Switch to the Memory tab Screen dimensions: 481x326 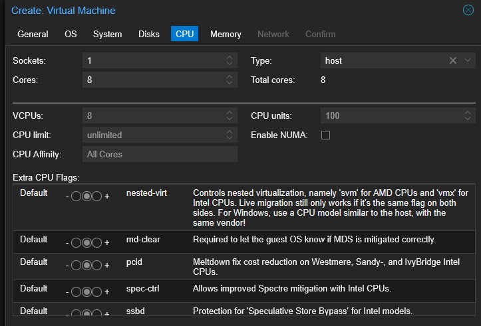(x=226, y=34)
